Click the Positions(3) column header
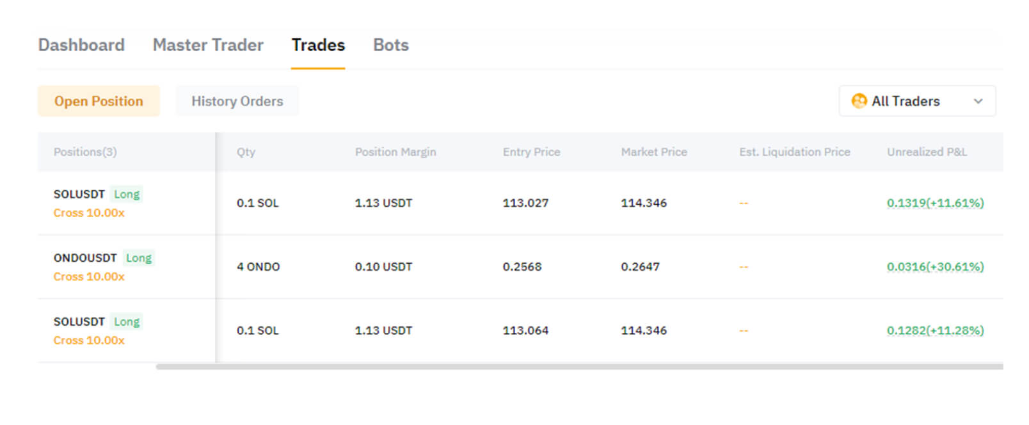The width and height of the screenshot is (1029, 425). [85, 152]
